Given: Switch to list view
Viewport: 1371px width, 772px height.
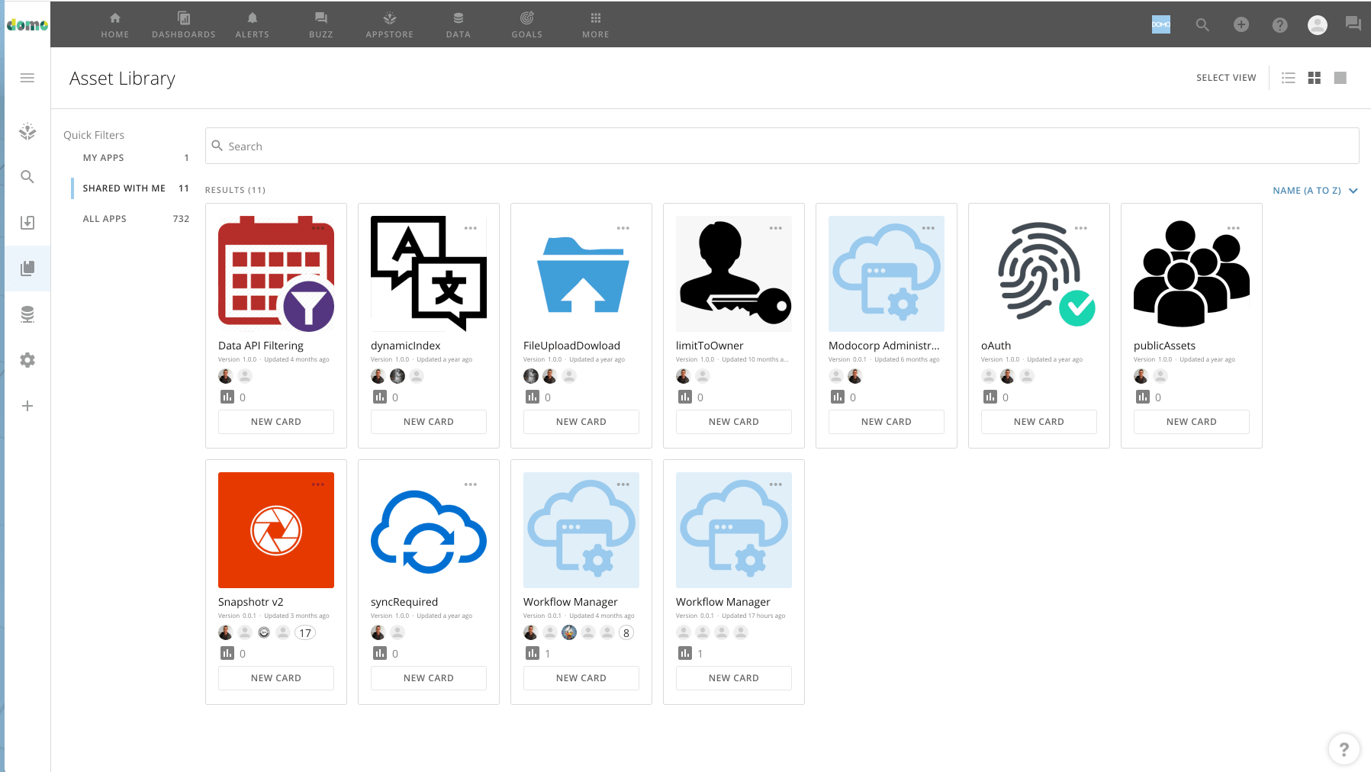Looking at the screenshot, I should click(1289, 78).
